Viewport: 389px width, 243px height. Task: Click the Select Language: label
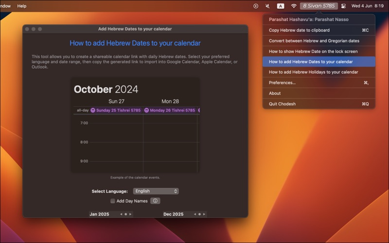pyautogui.click(x=110, y=191)
